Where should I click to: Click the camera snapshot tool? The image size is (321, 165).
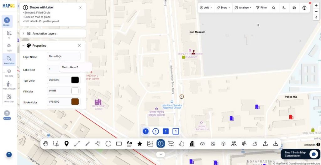click(x=203, y=144)
